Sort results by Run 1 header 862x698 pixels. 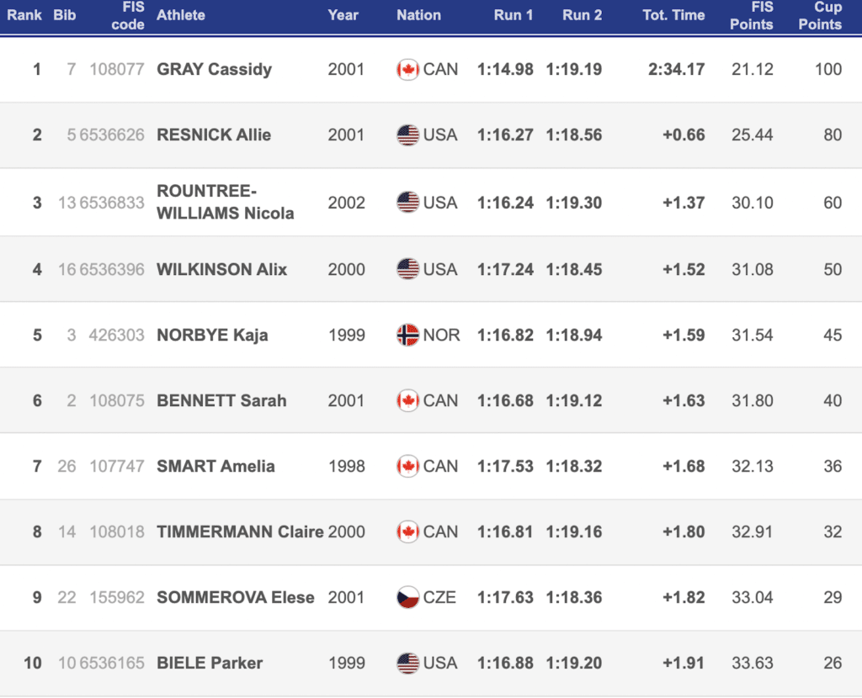(513, 15)
